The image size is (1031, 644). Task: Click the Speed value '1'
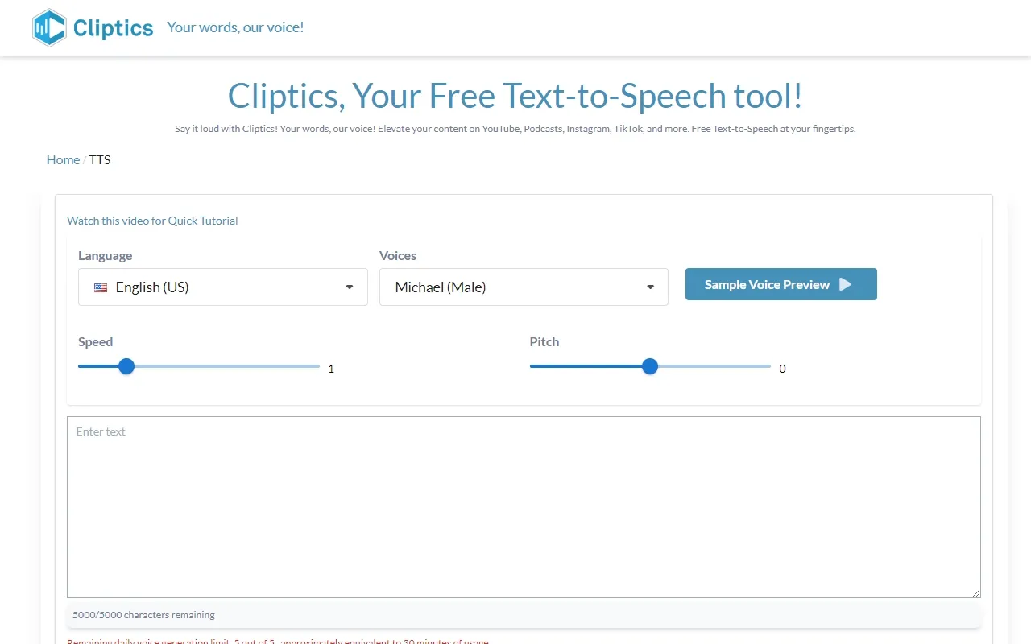tap(331, 369)
